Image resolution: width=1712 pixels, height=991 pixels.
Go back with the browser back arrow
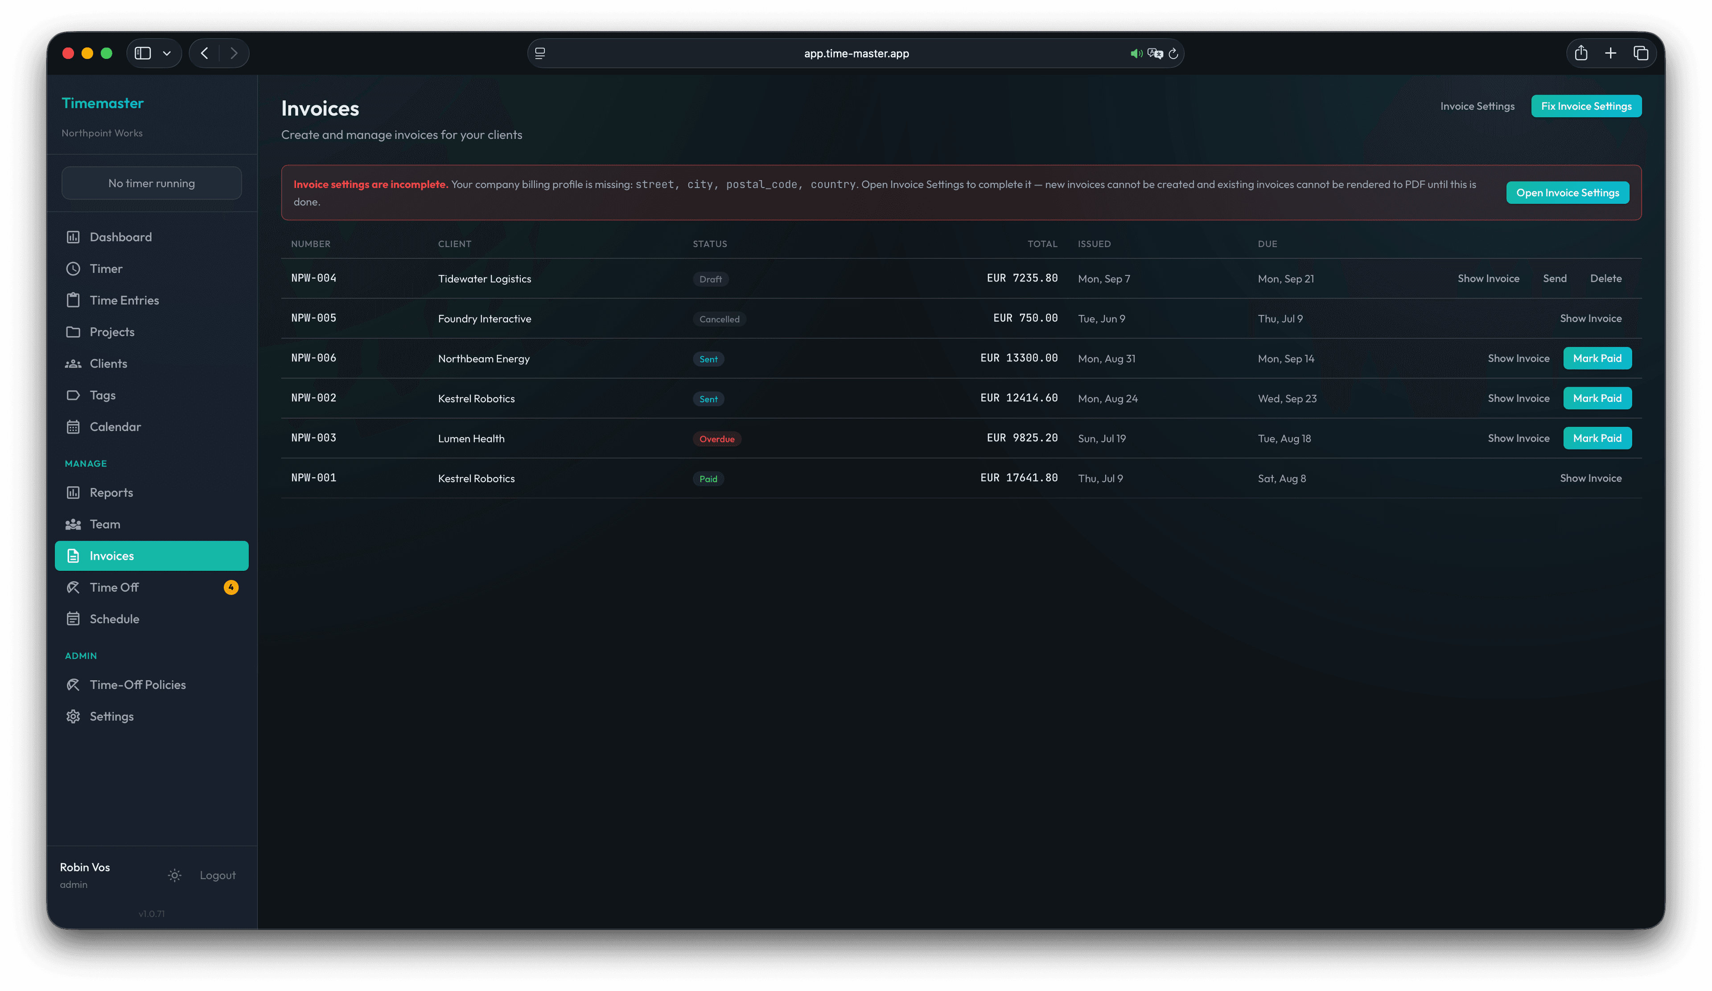click(x=205, y=53)
